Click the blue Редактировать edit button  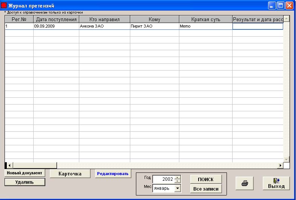coord(112,174)
